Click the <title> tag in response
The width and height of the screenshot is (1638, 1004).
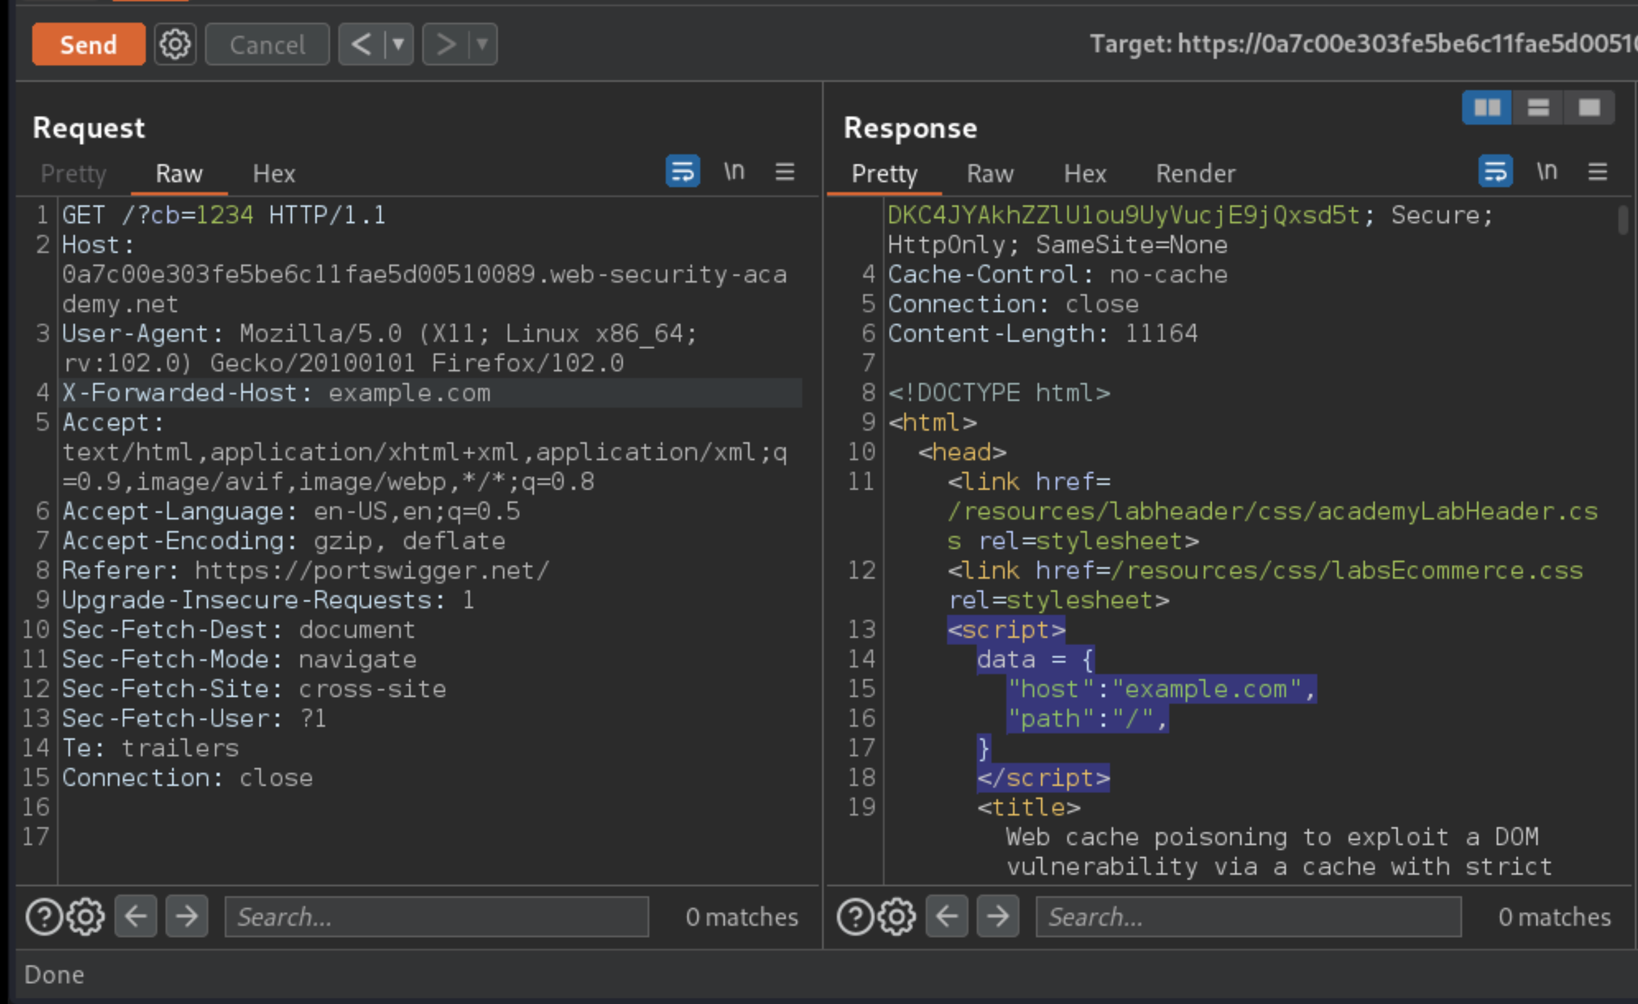[1029, 807]
